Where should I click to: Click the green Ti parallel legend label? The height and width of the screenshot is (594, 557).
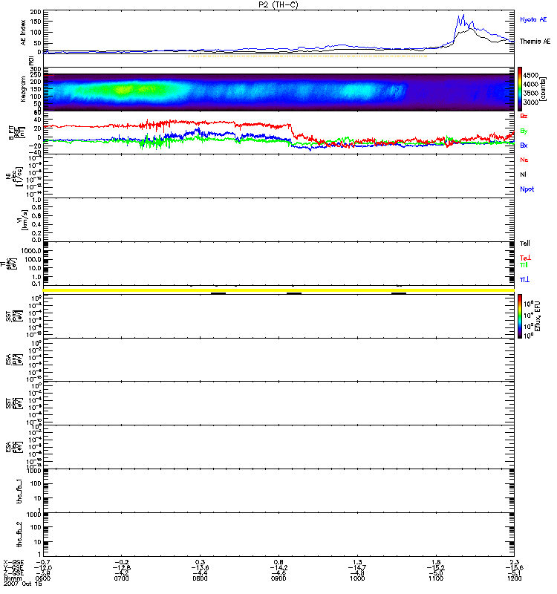click(524, 265)
